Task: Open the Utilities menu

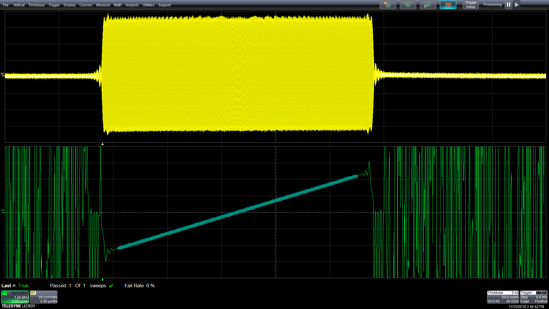Action: point(148,5)
